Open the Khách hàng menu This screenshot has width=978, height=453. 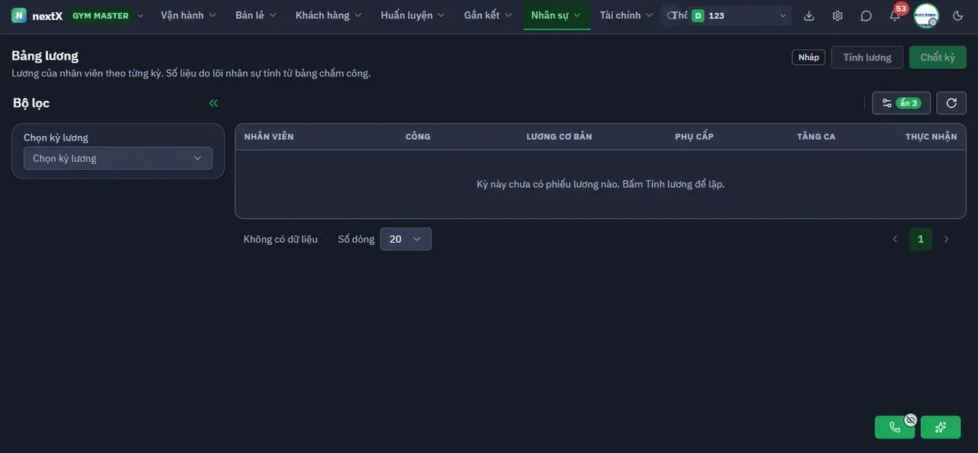[x=329, y=15]
